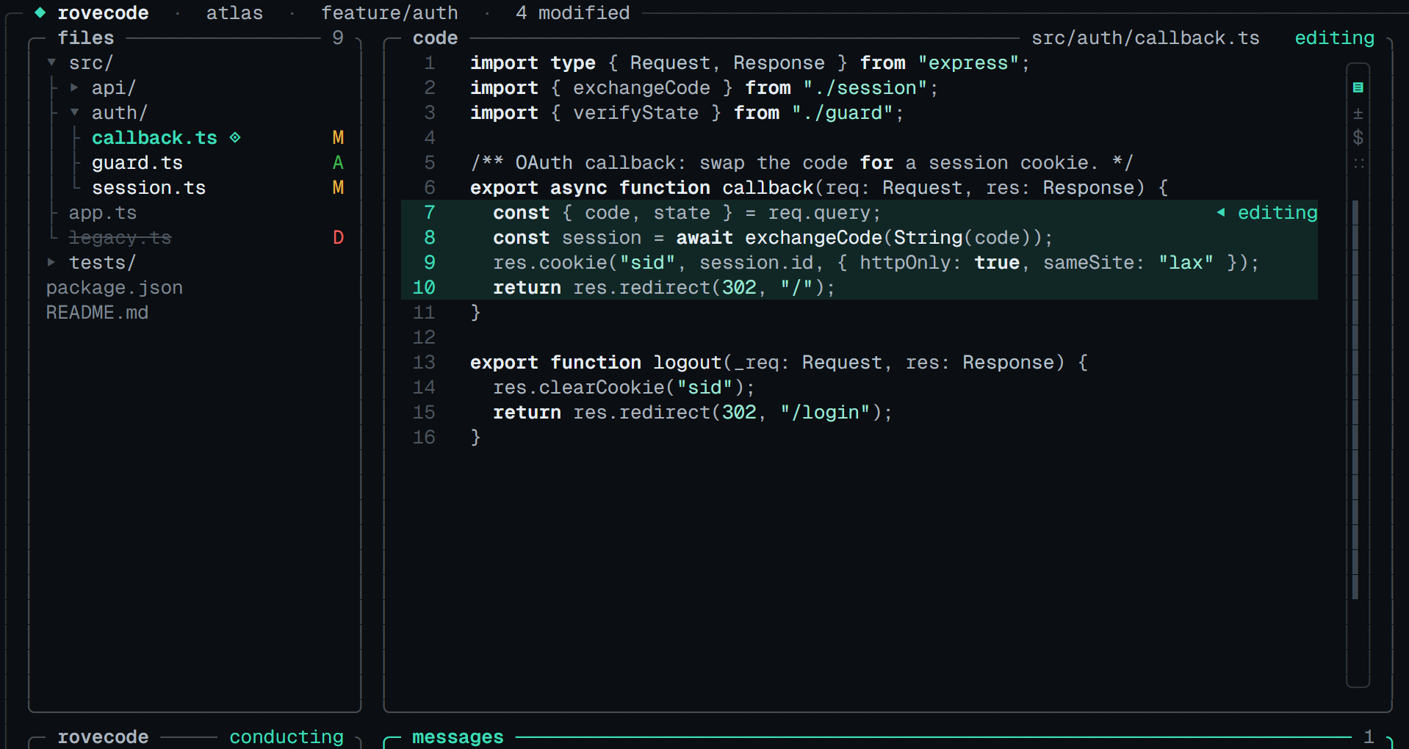The image size is (1409, 749).
Task: Select the code view icon in the right rail
Action: click(x=1358, y=87)
